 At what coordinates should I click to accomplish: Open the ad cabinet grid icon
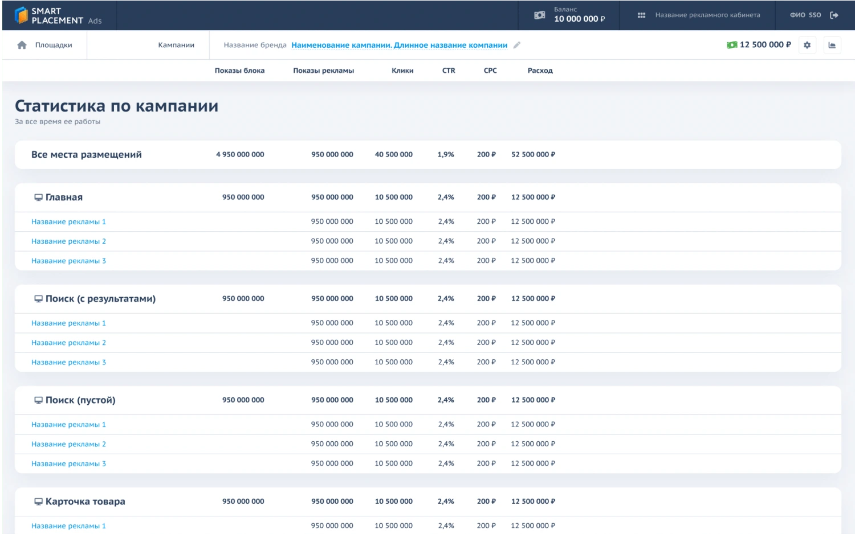(x=641, y=15)
